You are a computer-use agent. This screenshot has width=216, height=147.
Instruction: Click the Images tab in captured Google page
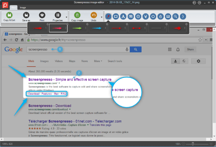click(44, 61)
